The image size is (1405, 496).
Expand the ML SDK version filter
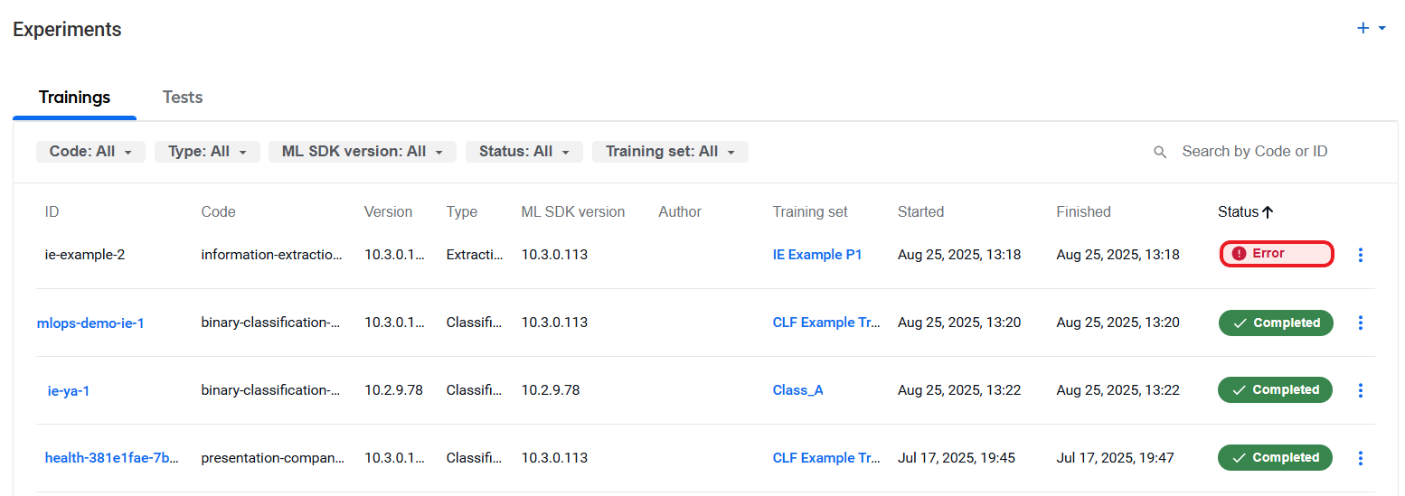click(363, 152)
